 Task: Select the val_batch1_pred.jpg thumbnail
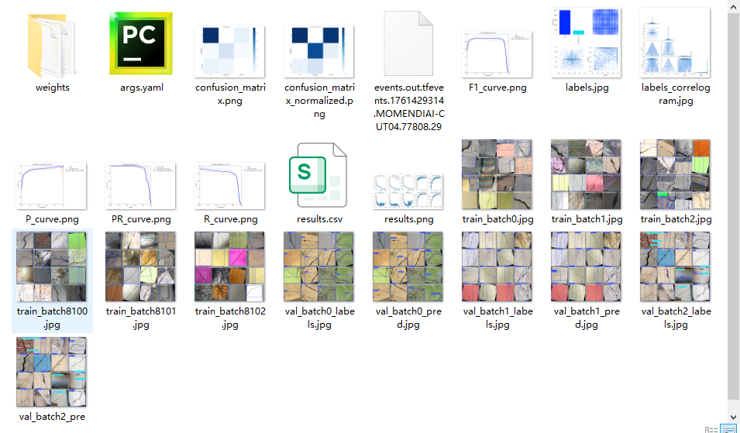[586, 266]
